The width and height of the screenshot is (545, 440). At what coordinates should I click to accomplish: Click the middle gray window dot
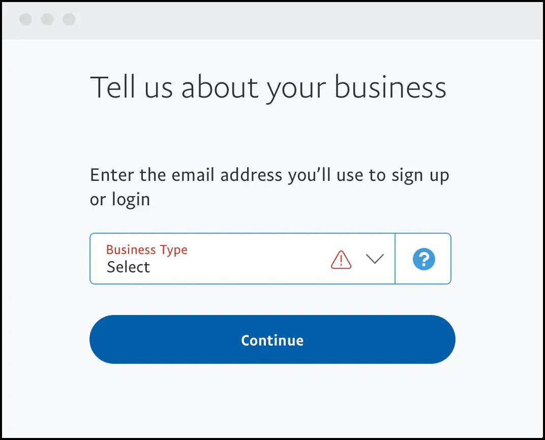click(x=47, y=19)
